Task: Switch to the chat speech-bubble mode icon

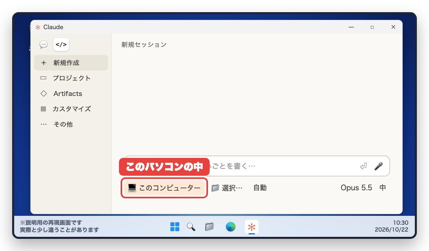Action: 43,45
